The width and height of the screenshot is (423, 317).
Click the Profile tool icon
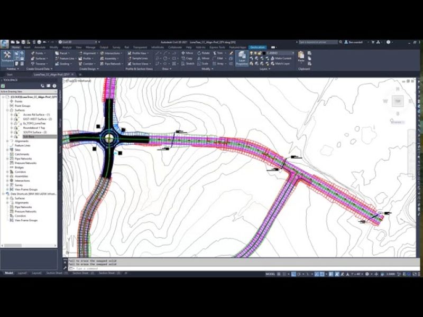click(x=80, y=59)
